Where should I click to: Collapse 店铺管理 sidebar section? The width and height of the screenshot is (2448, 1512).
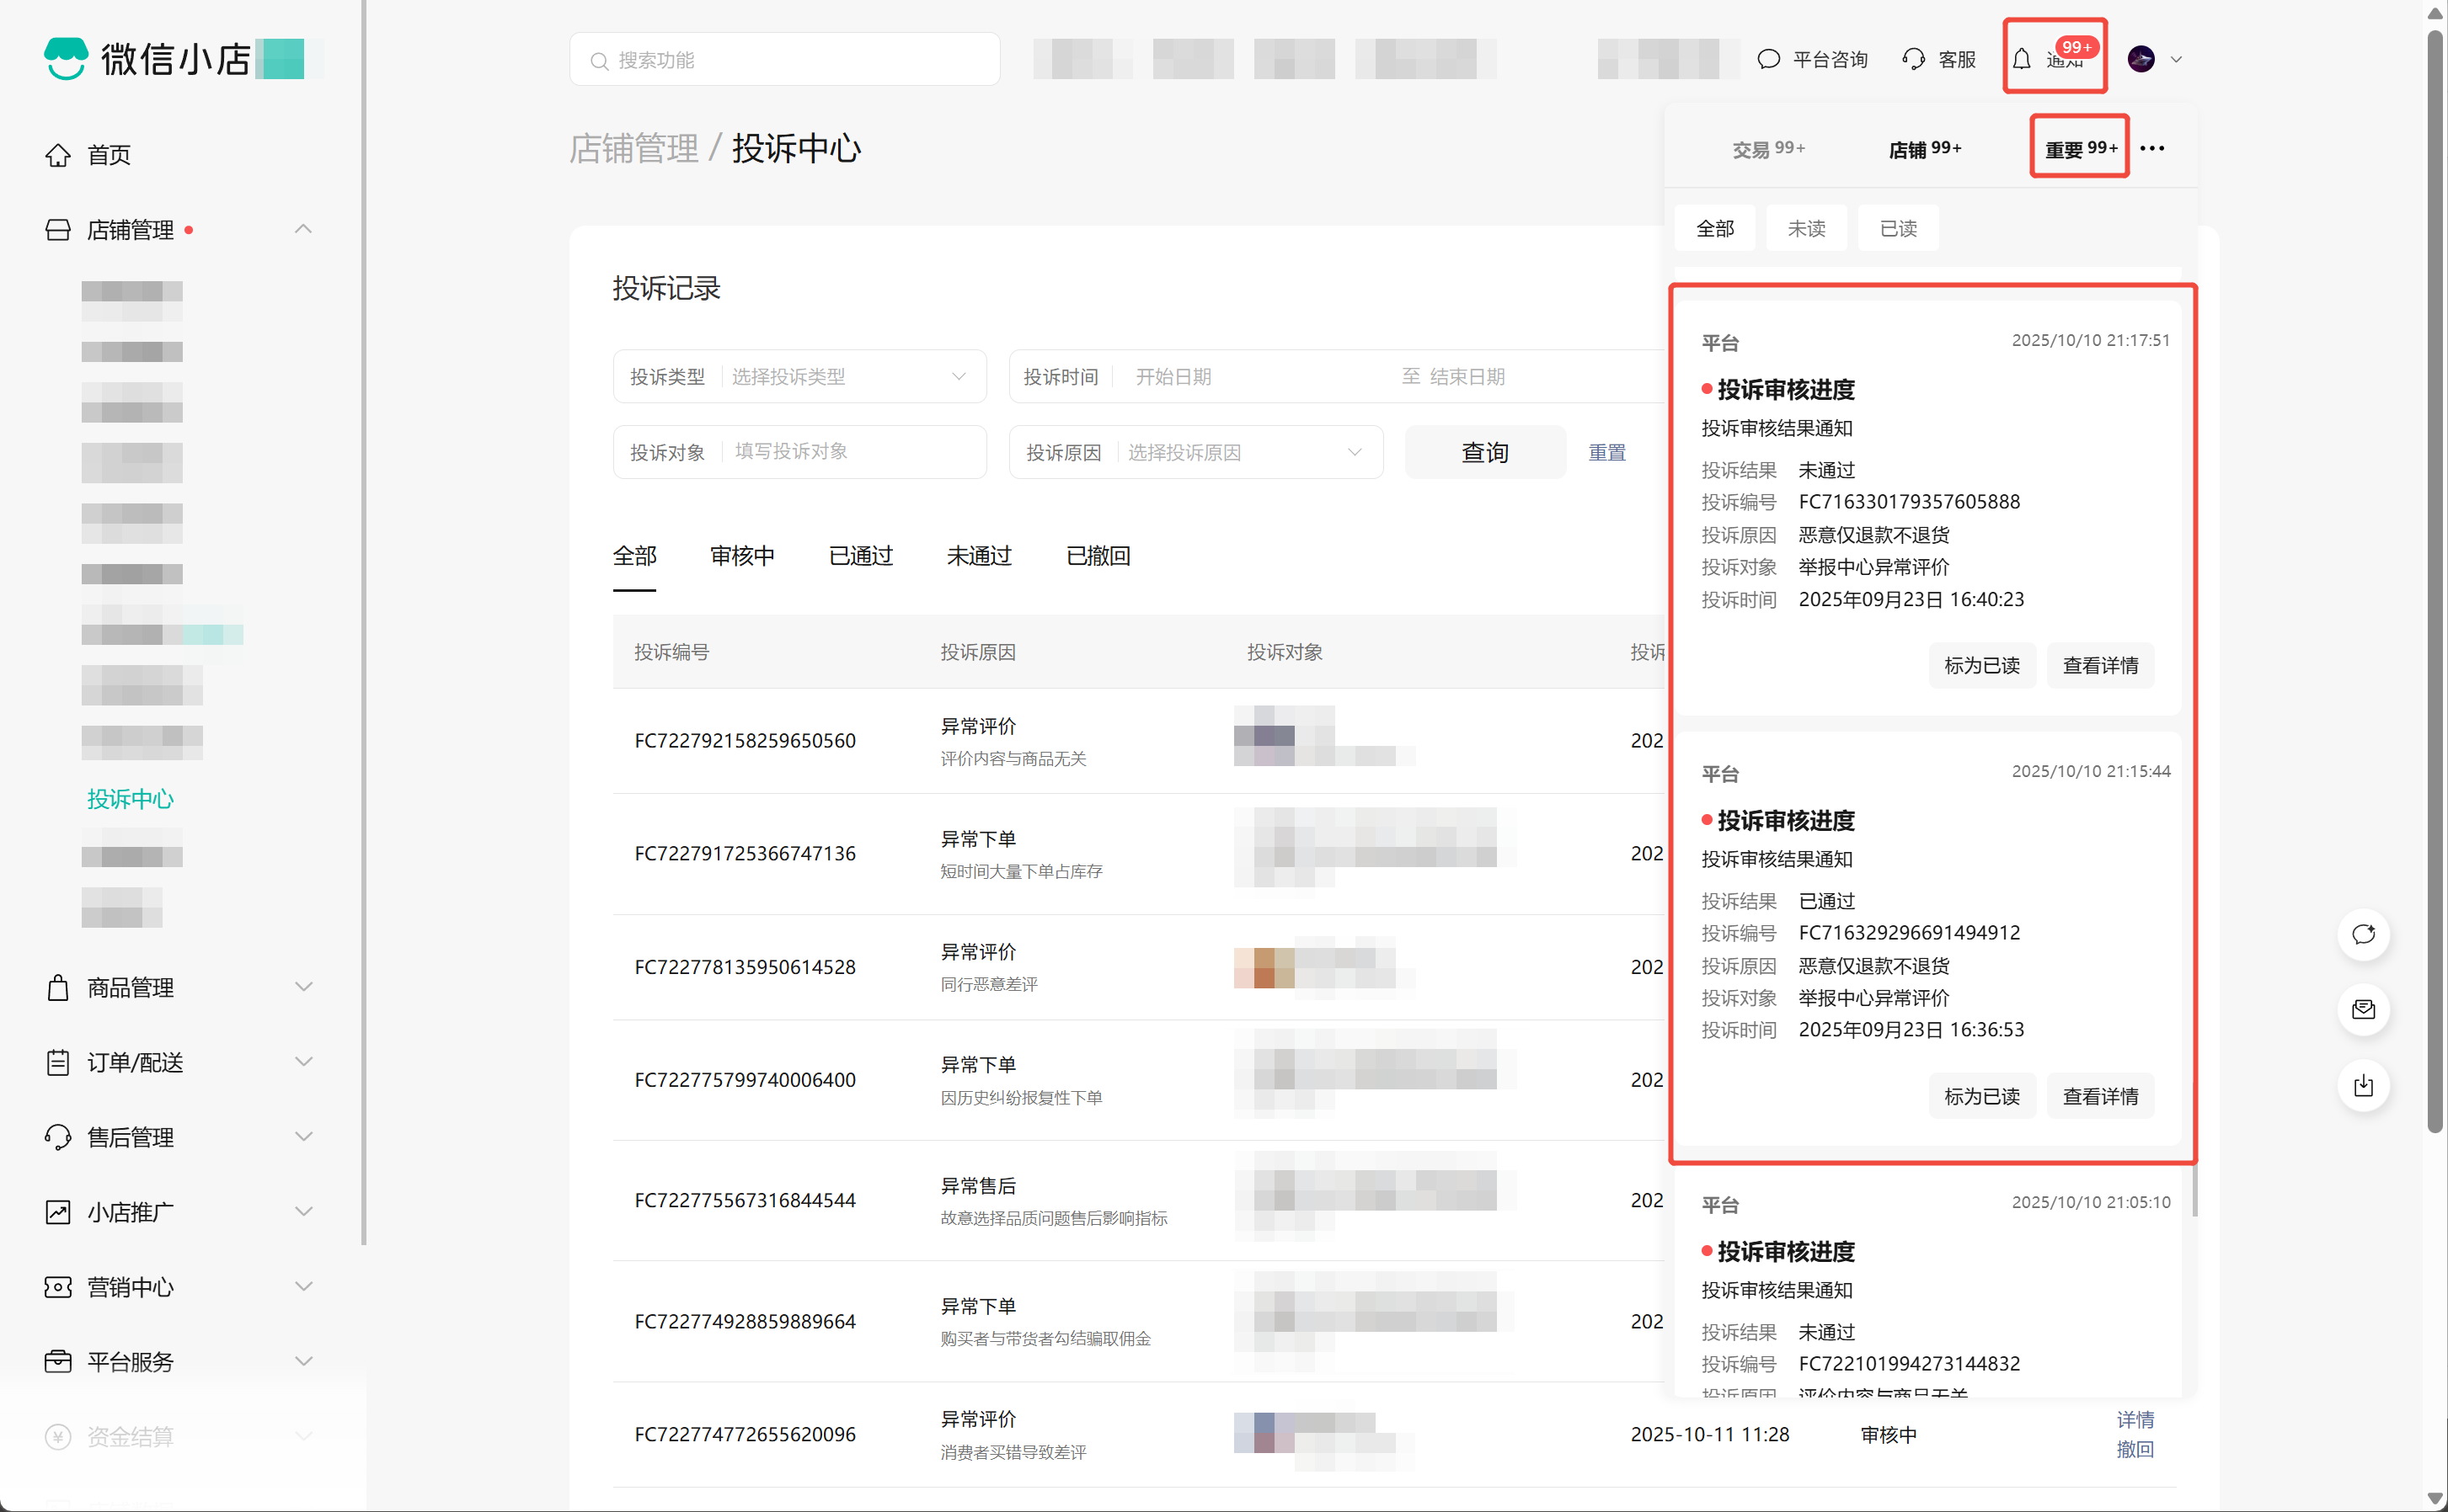303,230
